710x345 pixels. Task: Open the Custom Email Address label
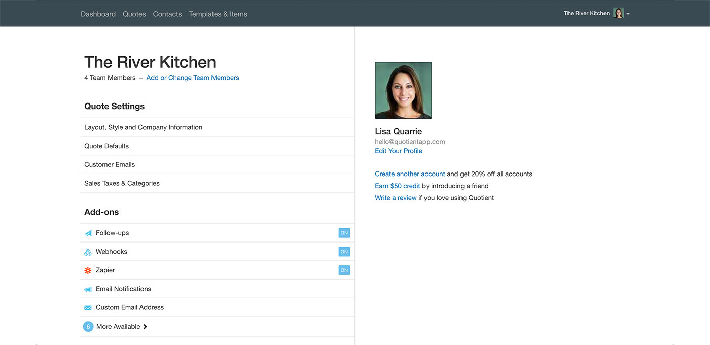(x=130, y=307)
